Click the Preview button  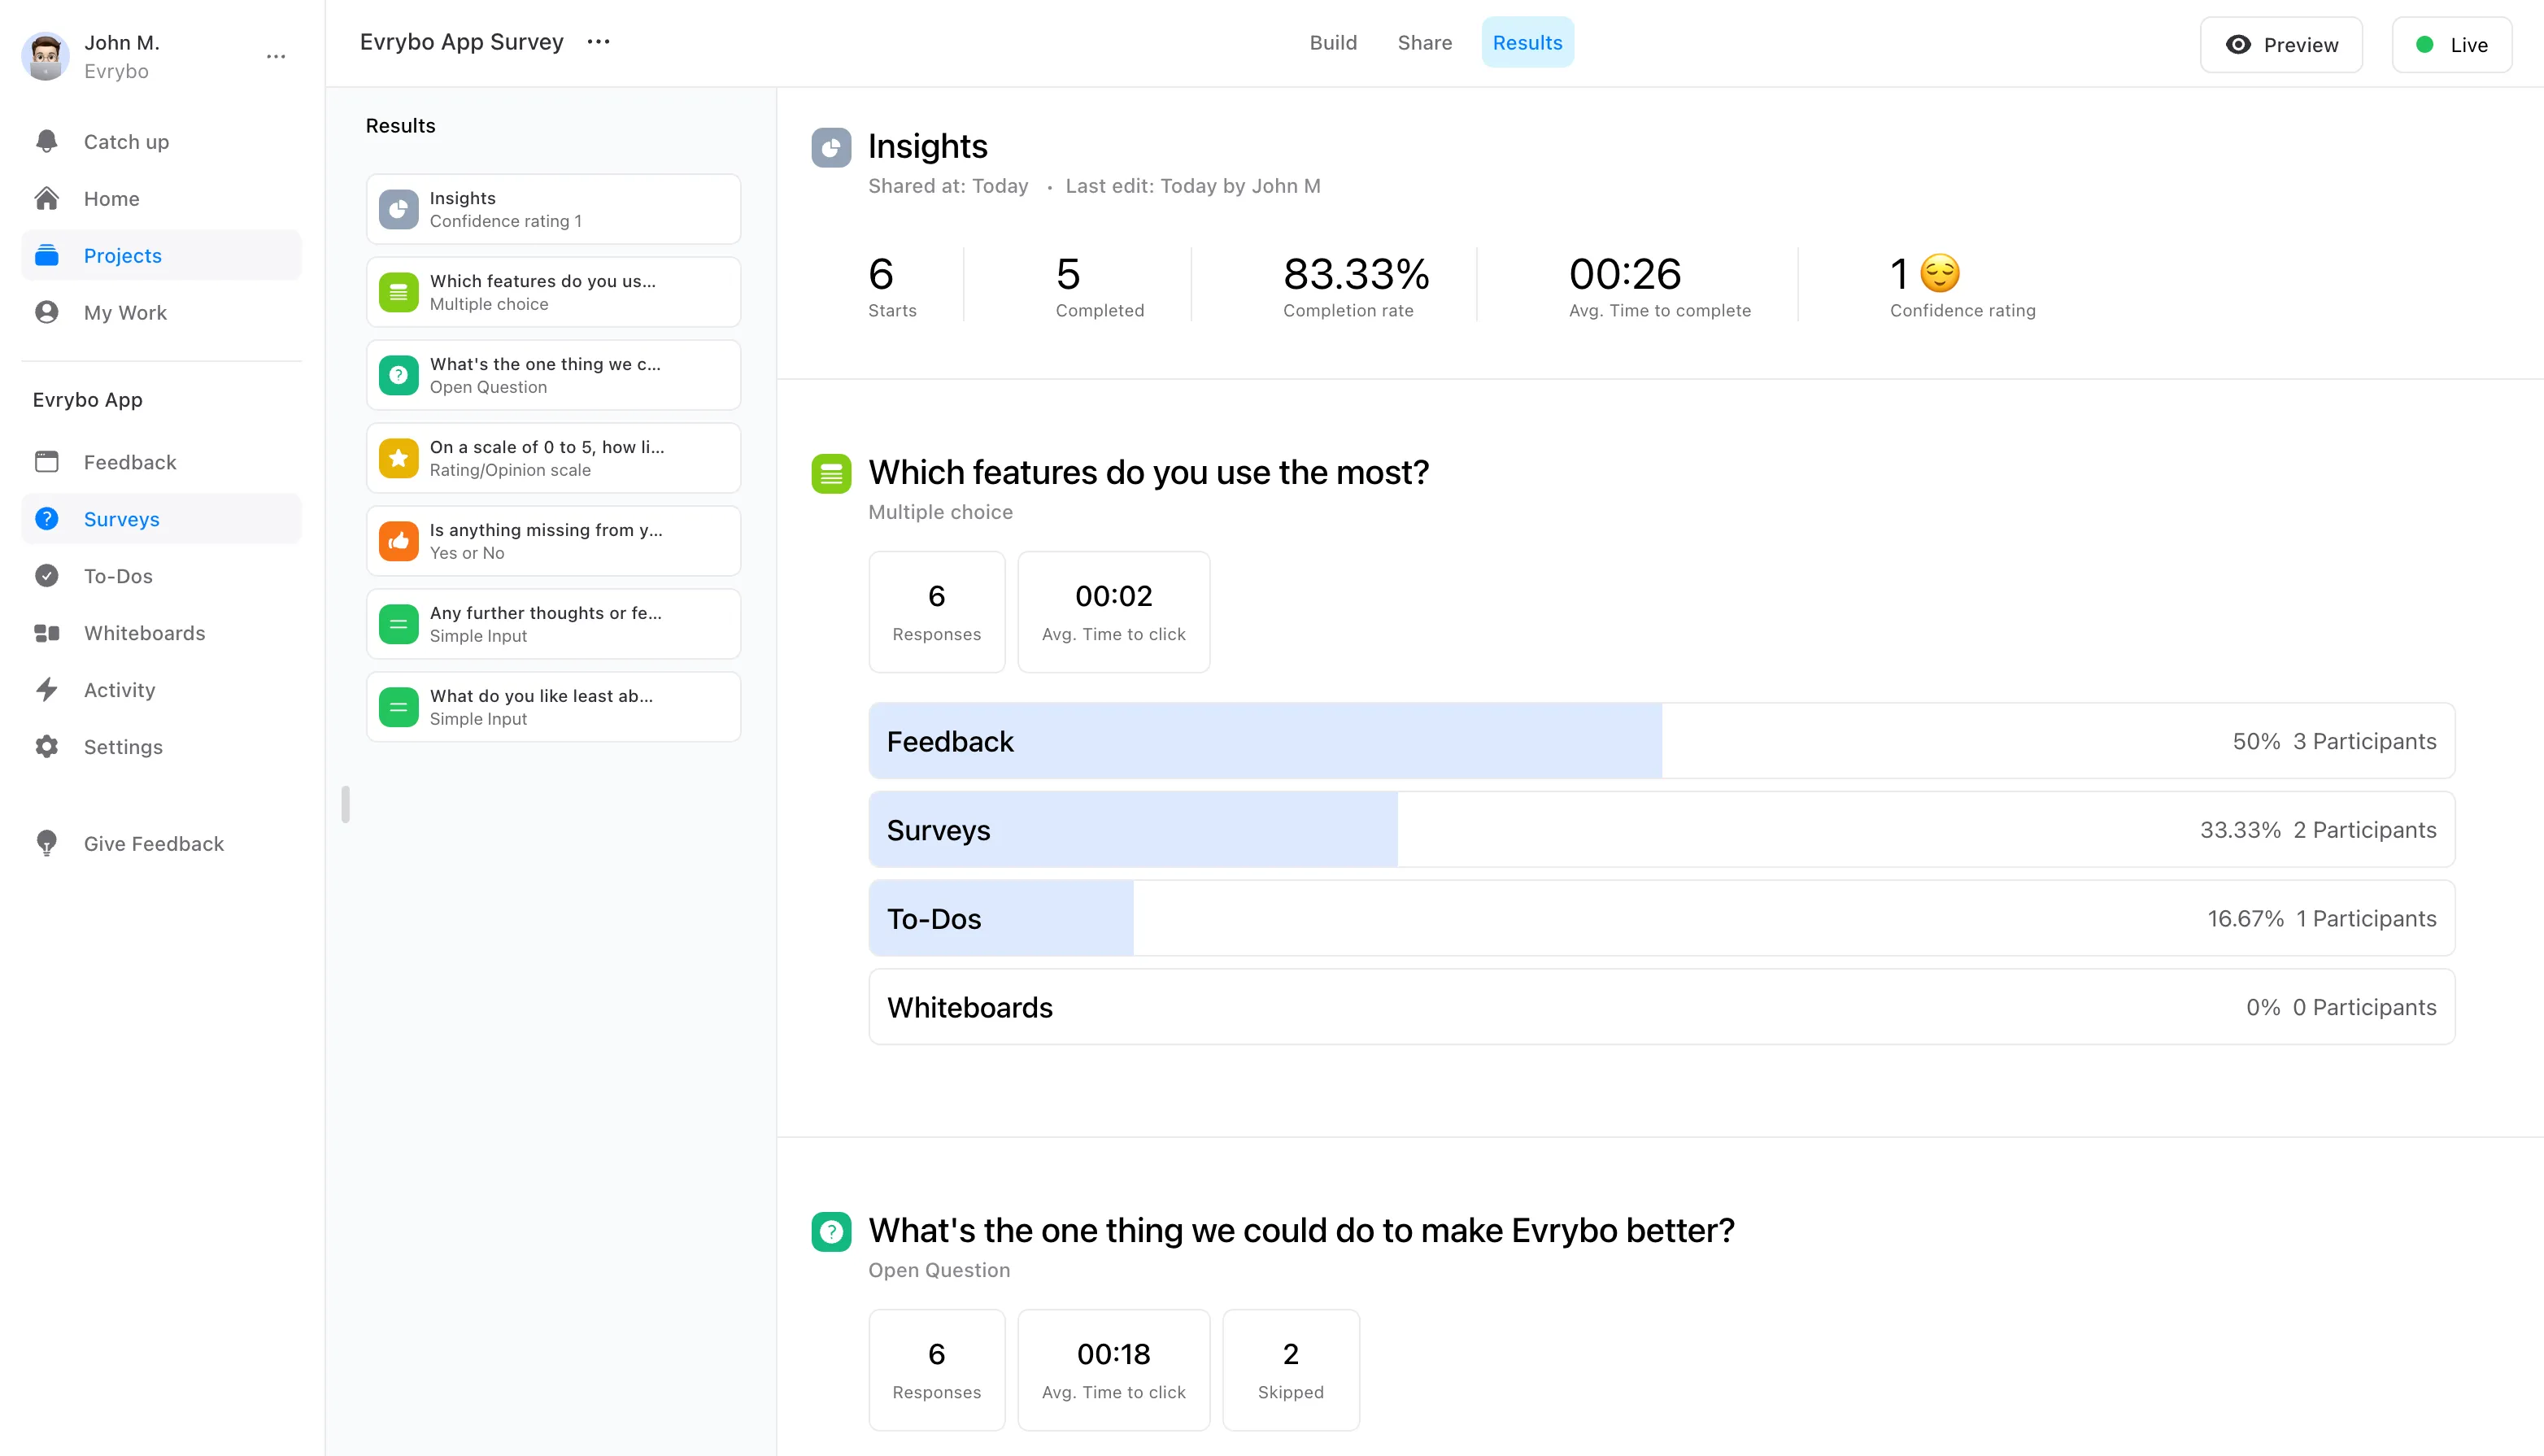point(2280,44)
